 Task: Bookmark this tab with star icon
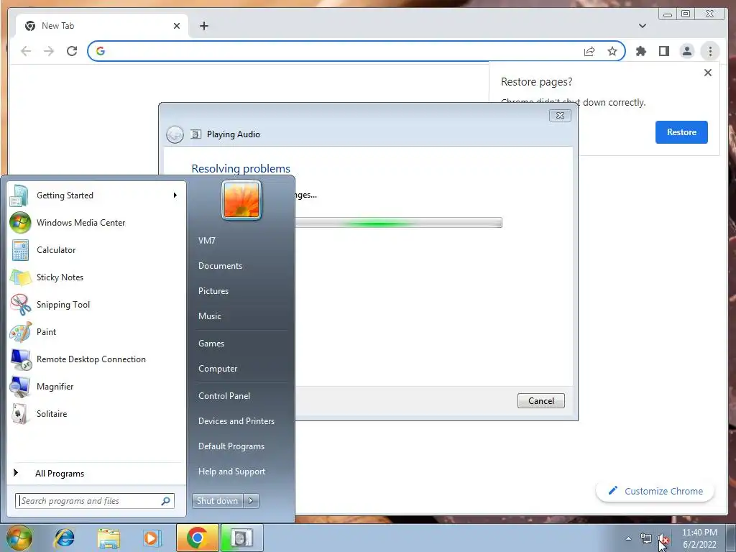(612, 51)
